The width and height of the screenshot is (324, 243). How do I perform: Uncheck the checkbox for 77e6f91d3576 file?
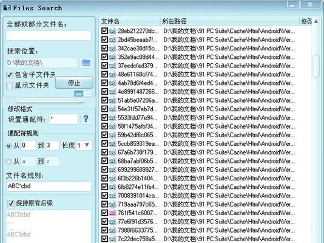[x=105, y=222]
